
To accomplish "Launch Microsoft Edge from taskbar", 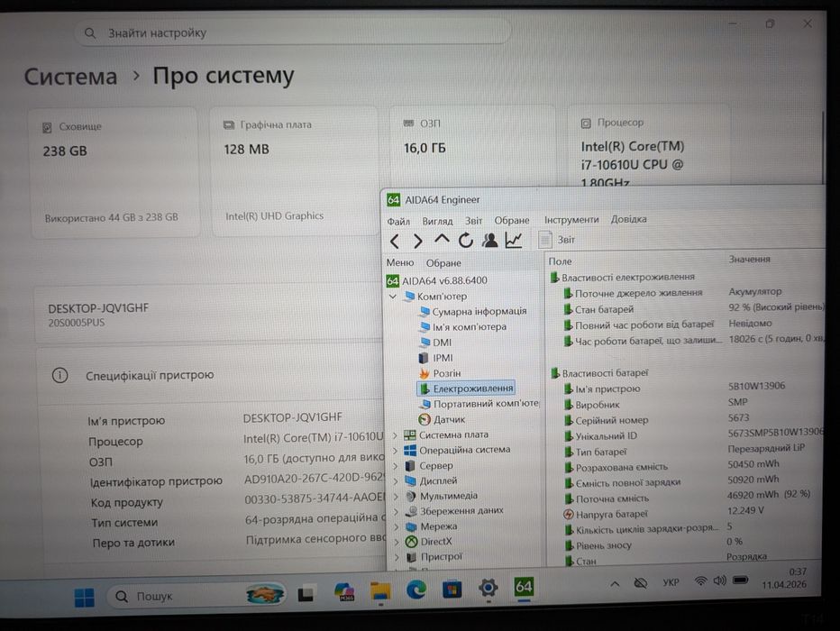I will pos(416,590).
